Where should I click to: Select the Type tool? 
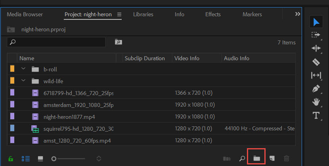(x=316, y=116)
